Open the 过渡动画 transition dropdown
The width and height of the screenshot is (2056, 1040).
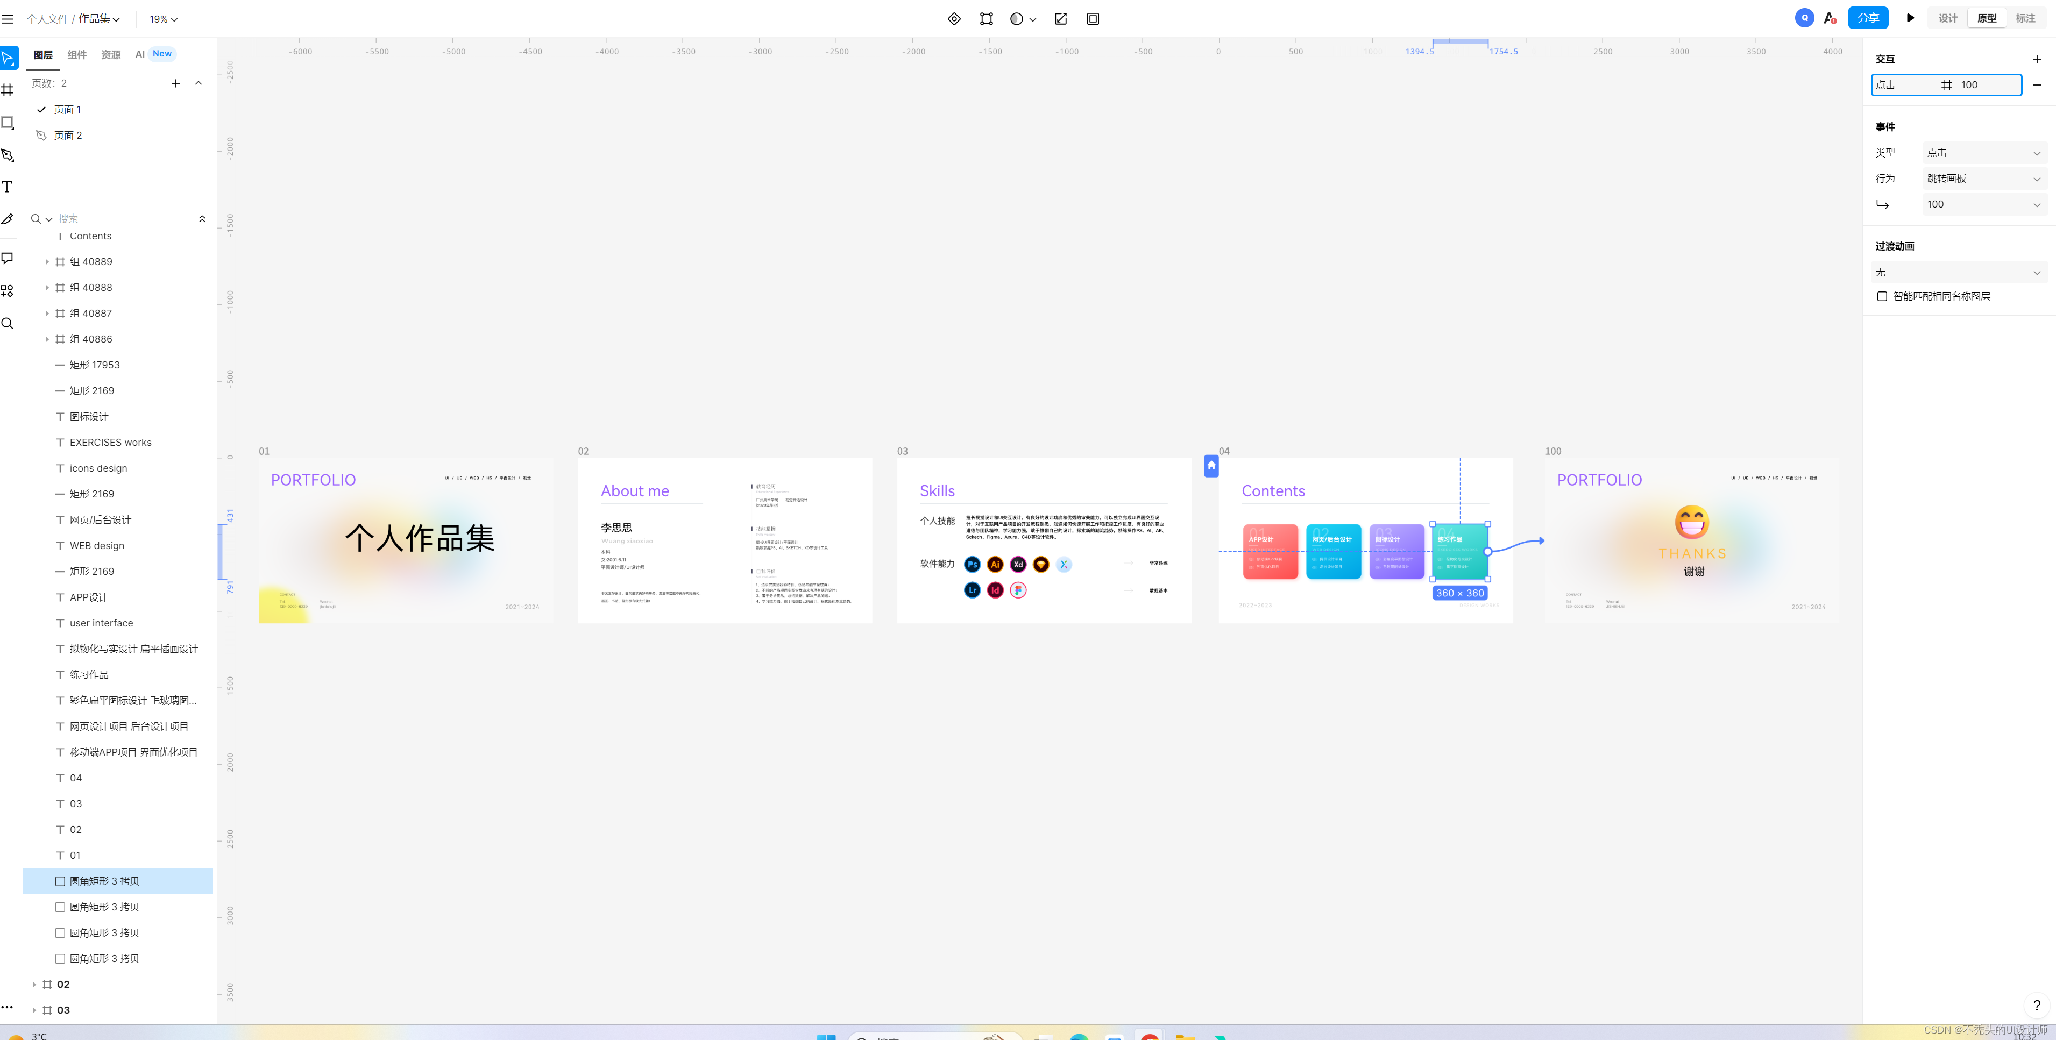(x=1958, y=272)
